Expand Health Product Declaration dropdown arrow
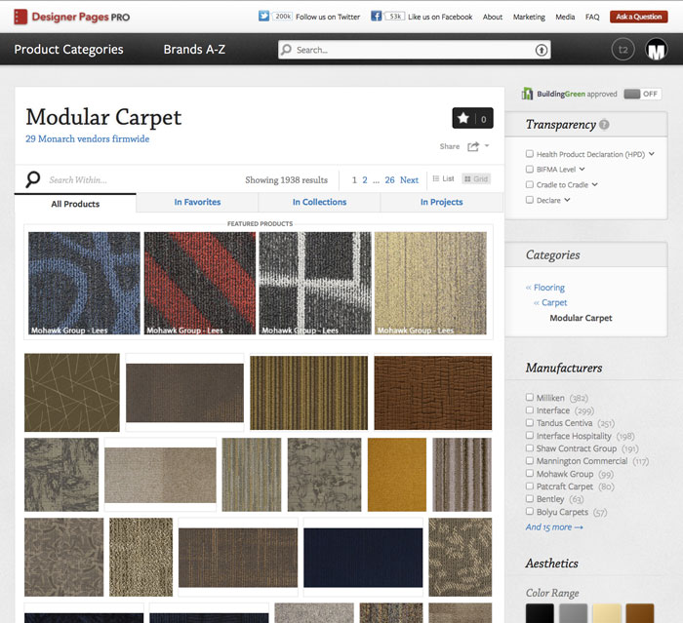This screenshot has width=683, height=623. pyautogui.click(x=652, y=154)
